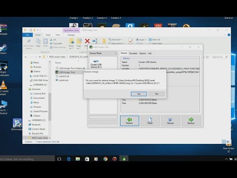Select the usbit32.dll file

click(x=63, y=76)
